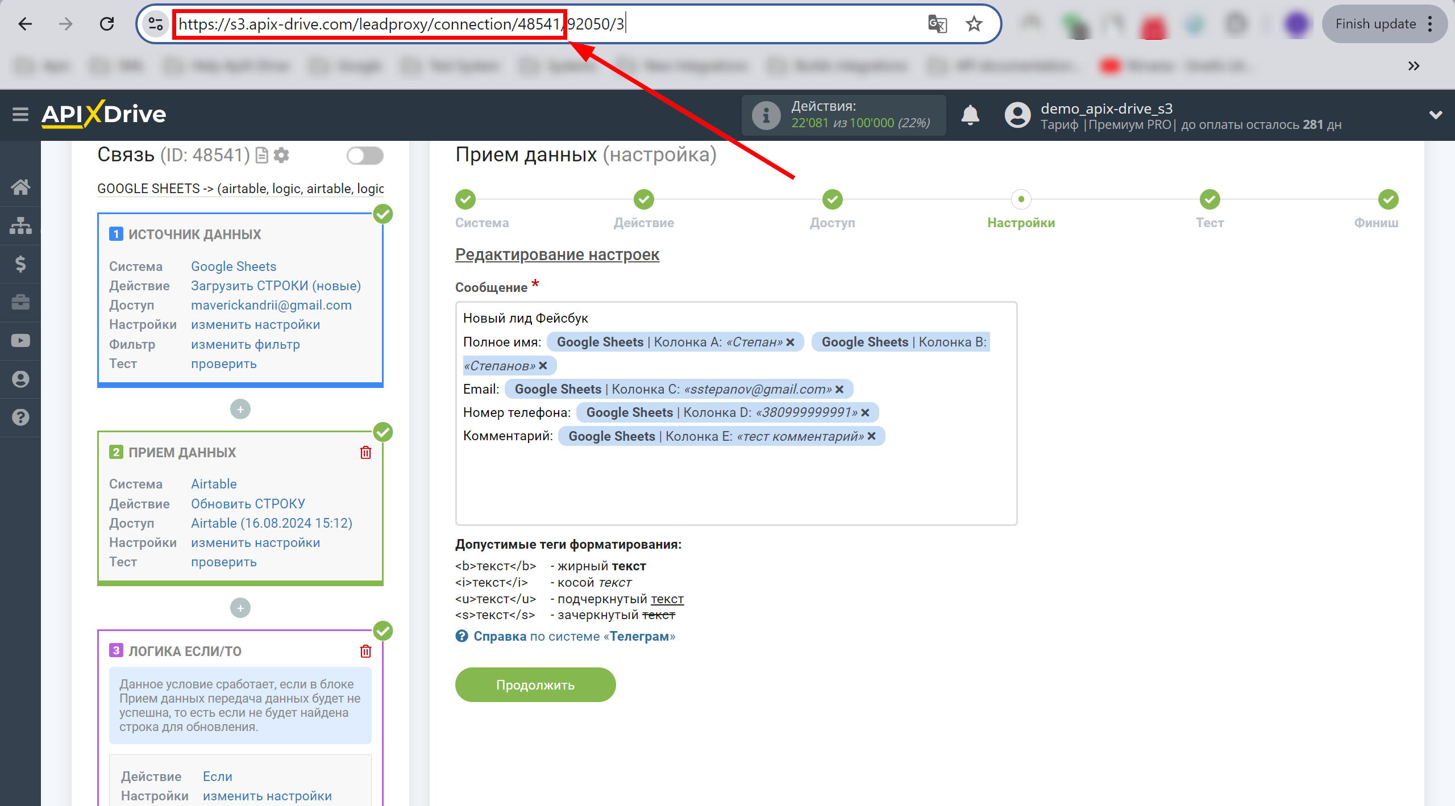Remove the Колонка A «Степан» tag
The height and width of the screenshot is (806, 1455).
coord(790,343)
